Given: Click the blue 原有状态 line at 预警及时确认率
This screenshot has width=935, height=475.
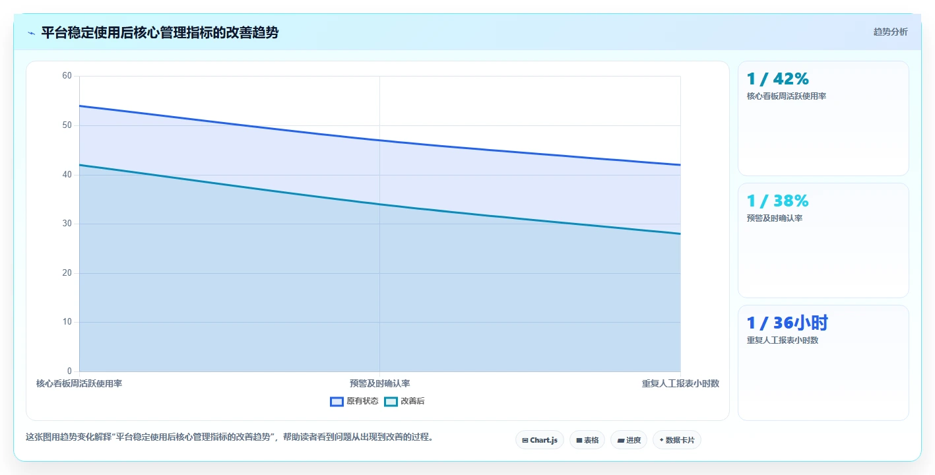Looking at the screenshot, I should pos(379,140).
